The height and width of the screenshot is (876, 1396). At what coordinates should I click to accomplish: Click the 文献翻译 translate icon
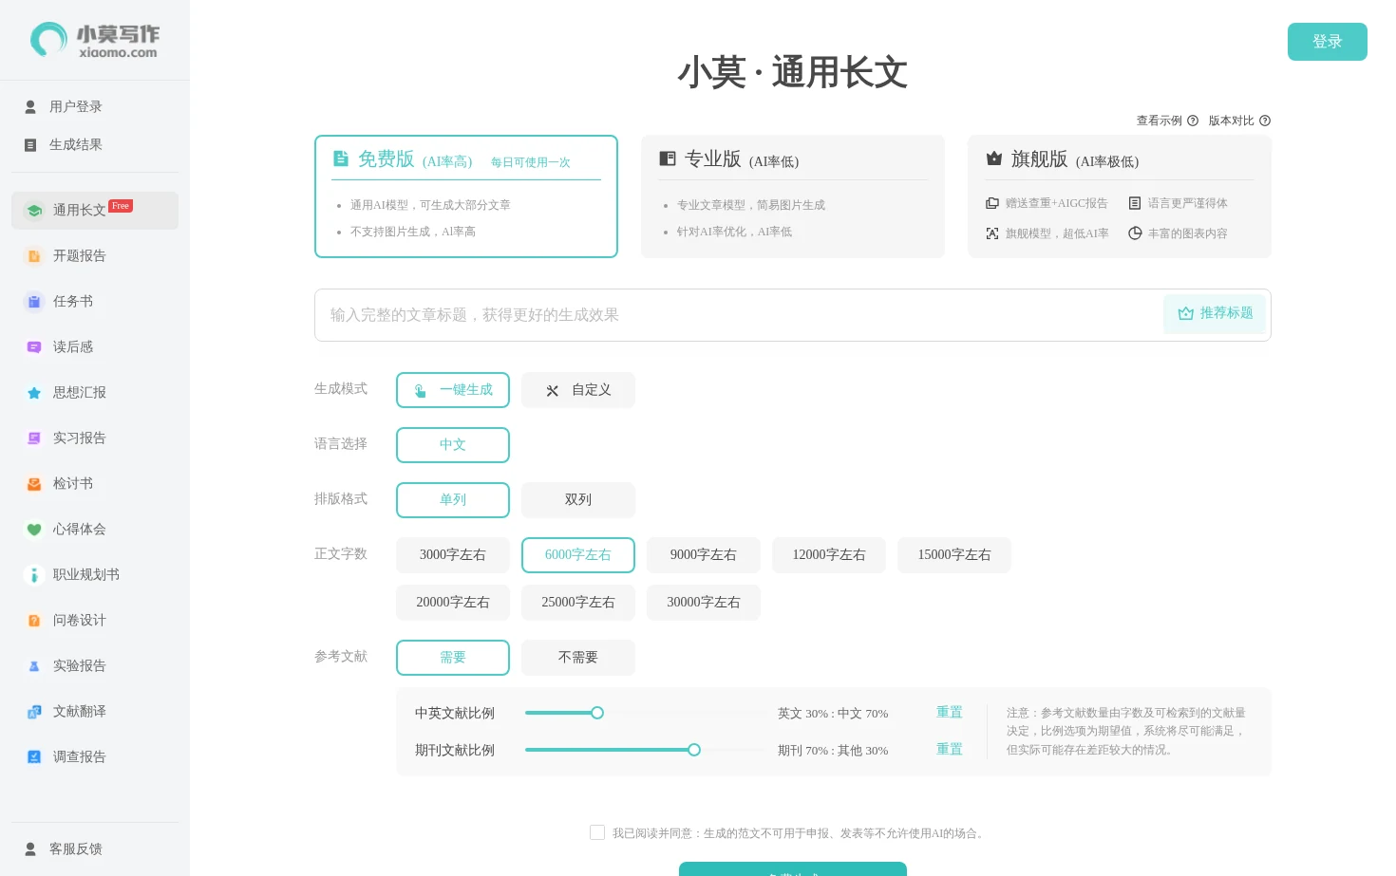(x=34, y=712)
